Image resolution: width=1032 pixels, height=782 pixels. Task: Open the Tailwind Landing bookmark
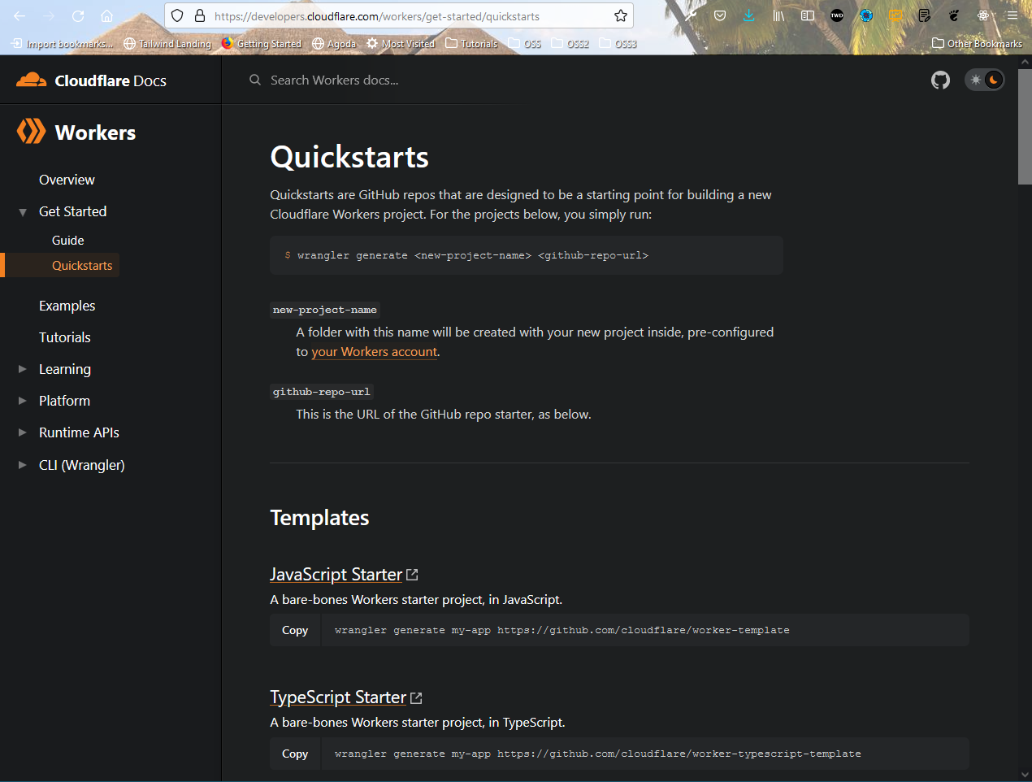pyautogui.click(x=167, y=44)
